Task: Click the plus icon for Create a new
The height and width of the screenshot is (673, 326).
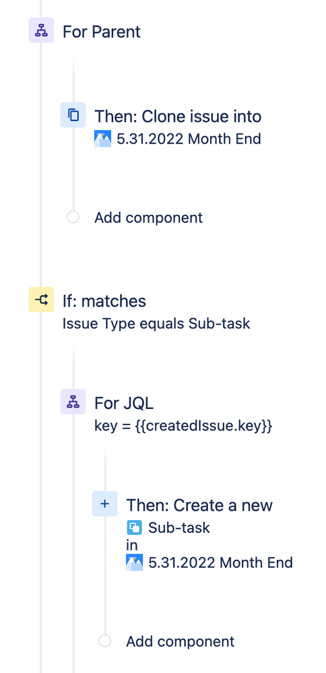Action: pos(104,504)
